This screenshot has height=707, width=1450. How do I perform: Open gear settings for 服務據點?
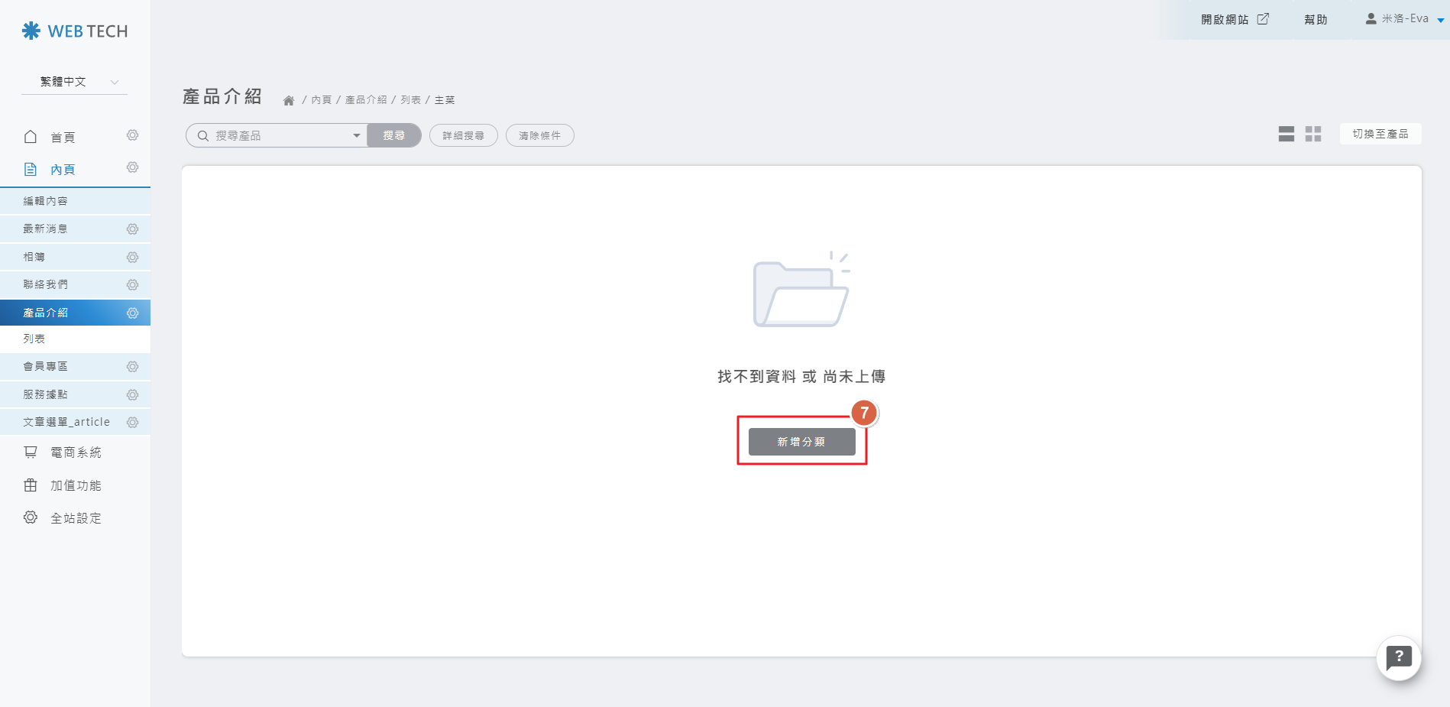click(132, 395)
